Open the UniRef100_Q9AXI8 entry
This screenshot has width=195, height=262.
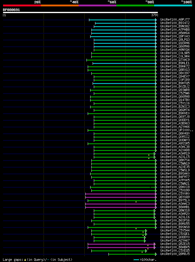tap(175, 187)
